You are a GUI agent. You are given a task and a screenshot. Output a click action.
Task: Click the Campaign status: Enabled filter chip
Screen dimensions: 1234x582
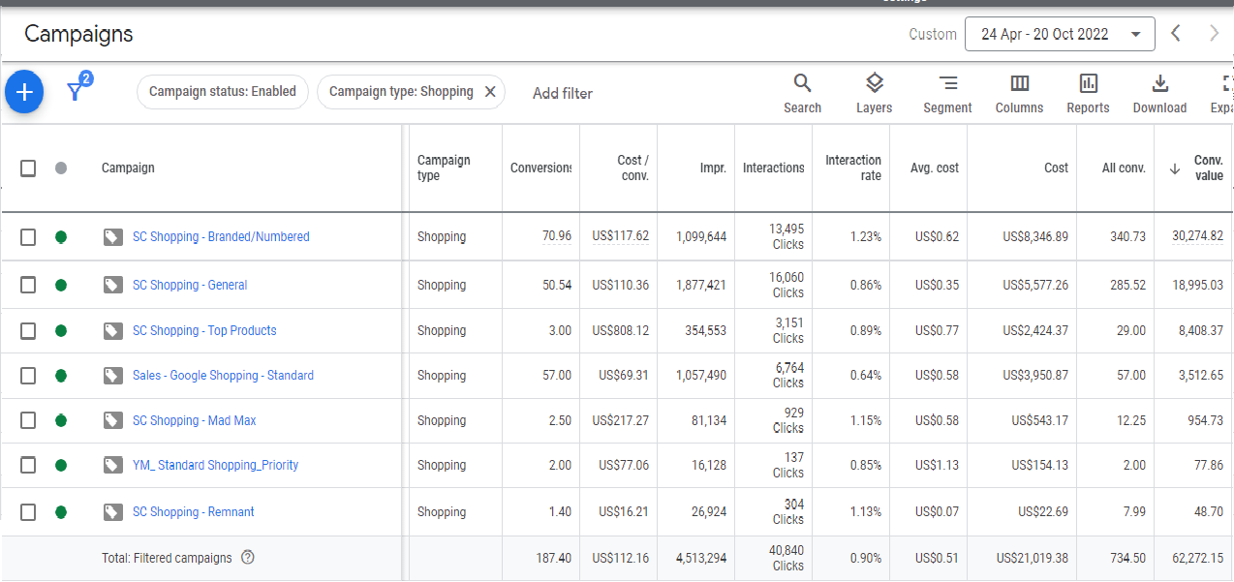(223, 92)
